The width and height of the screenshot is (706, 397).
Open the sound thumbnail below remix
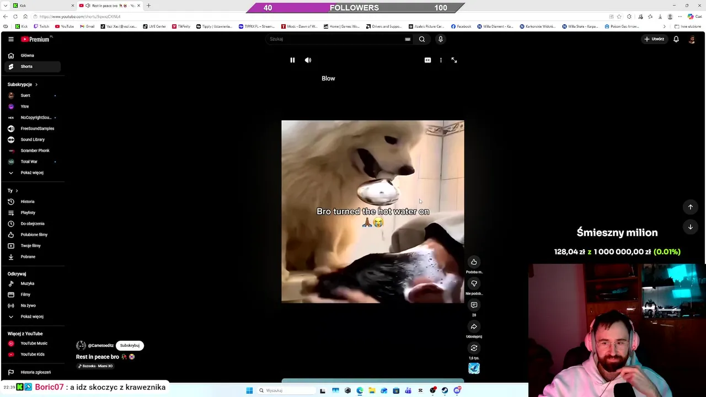coord(474,368)
